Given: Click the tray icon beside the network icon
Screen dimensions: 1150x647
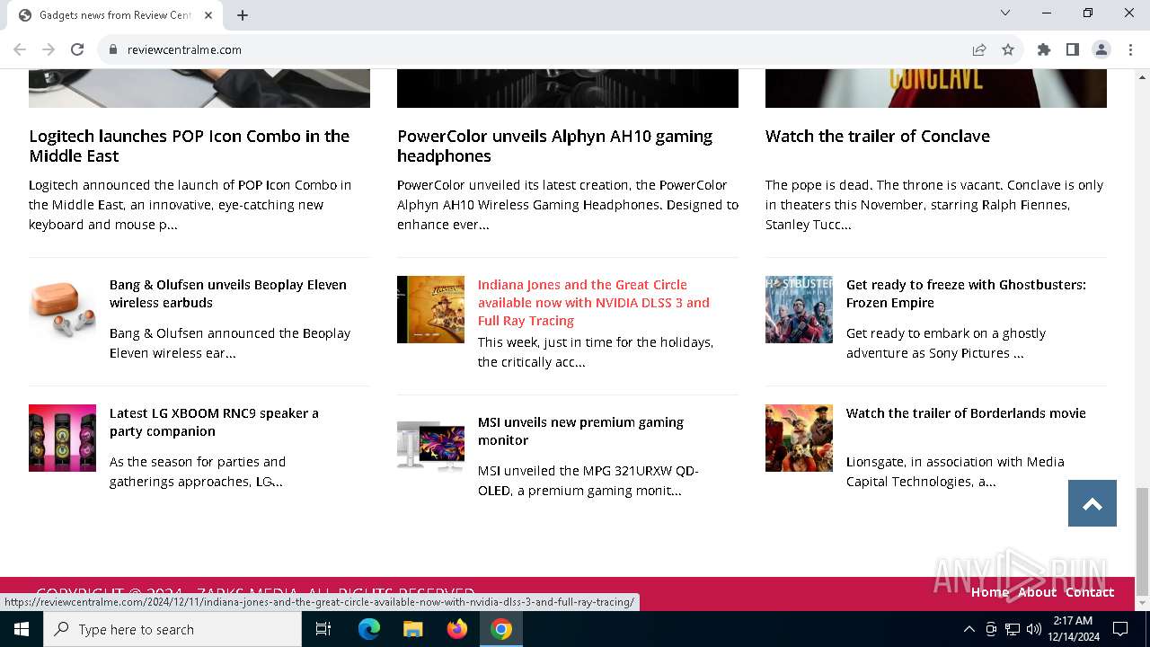Looking at the screenshot, I should pyautogui.click(x=991, y=629).
